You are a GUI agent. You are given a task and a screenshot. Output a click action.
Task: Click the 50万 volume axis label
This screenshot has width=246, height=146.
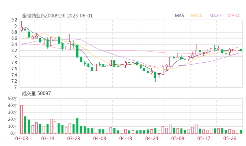tap(12, 99)
